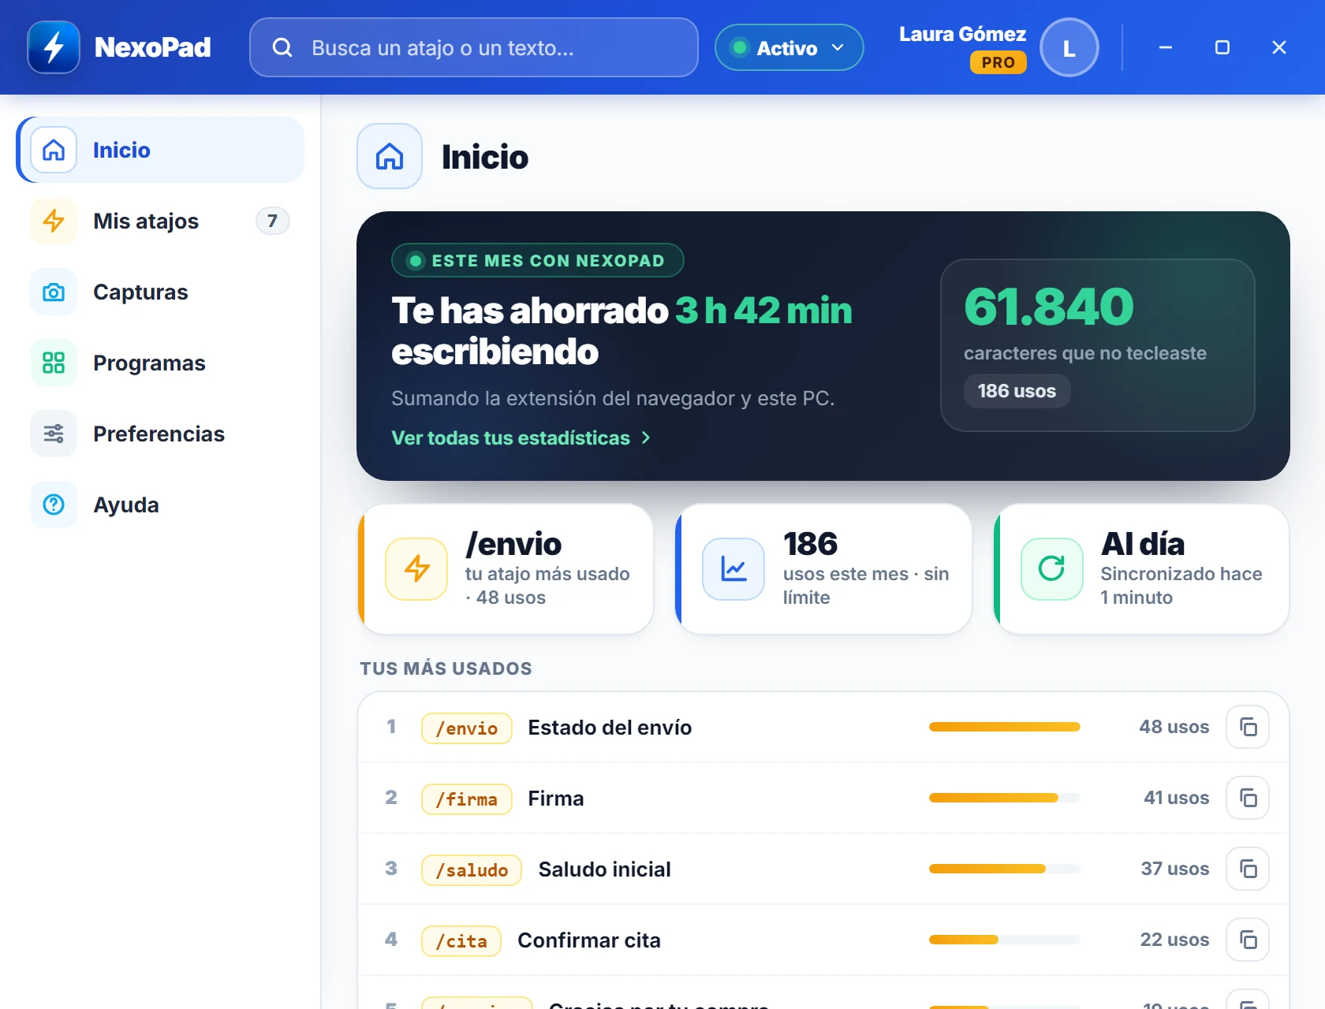This screenshot has width=1325, height=1009.
Task: Click the TUS MÁS USADOS section heading
Action: pyautogui.click(x=446, y=668)
